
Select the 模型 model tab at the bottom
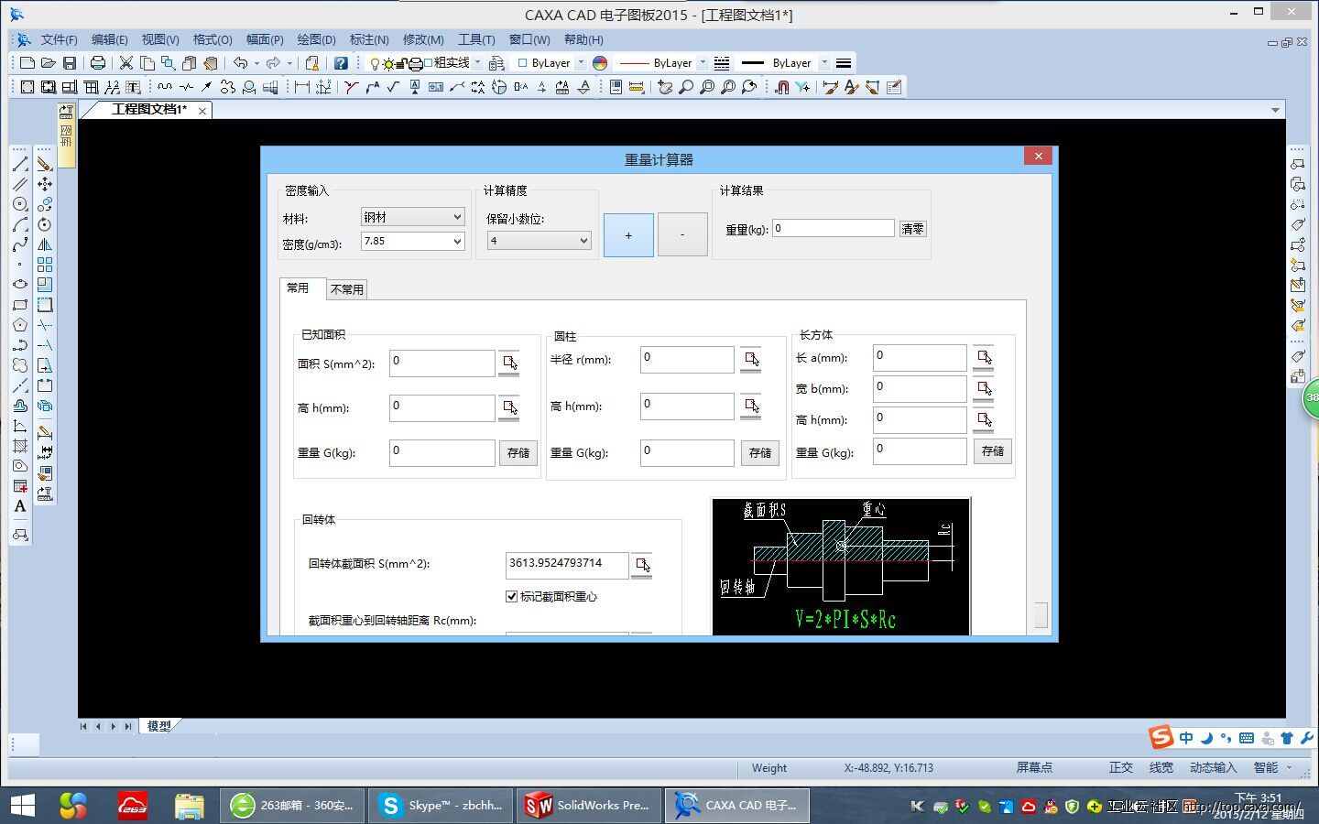[159, 726]
